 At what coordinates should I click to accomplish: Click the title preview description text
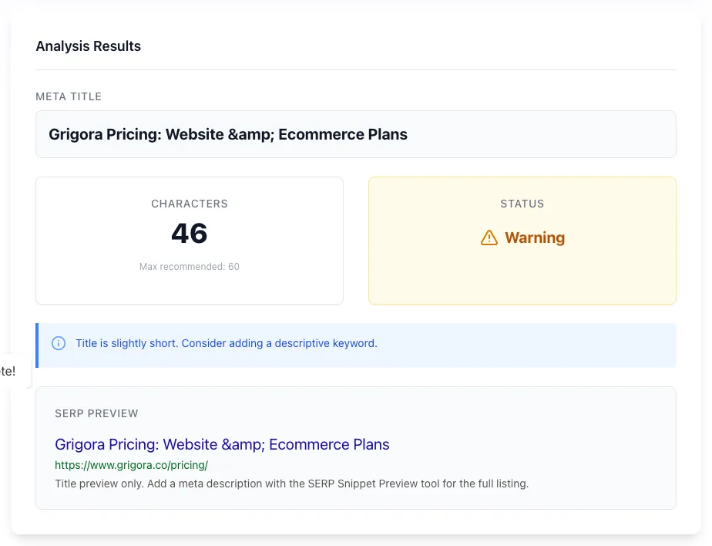[x=292, y=484]
